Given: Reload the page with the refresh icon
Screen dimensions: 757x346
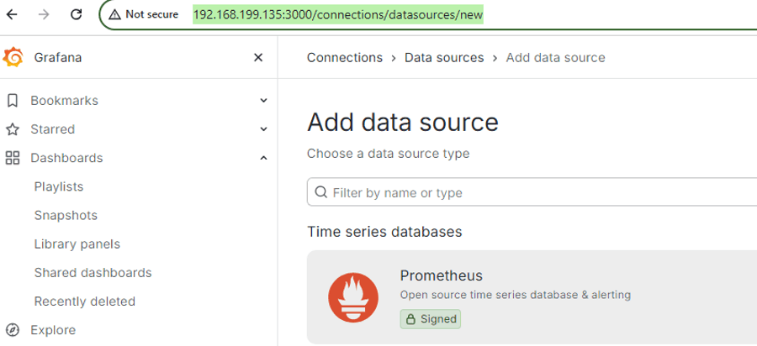Looking at the screenshot, I should click(77, 14).
